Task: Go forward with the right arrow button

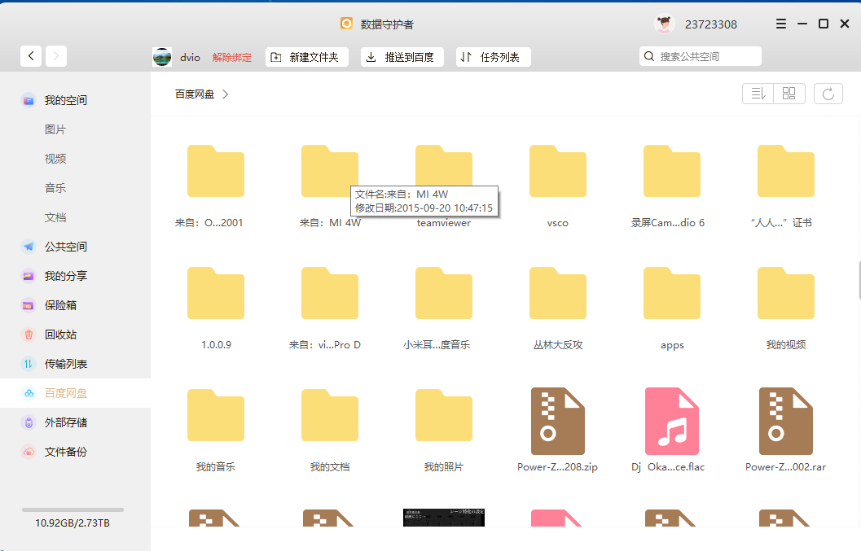Action: (x=56, y=56)
